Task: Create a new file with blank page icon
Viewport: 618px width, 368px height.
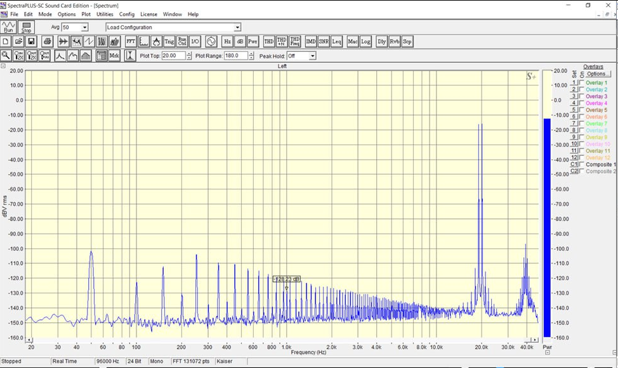Action: tap(6, 41)
